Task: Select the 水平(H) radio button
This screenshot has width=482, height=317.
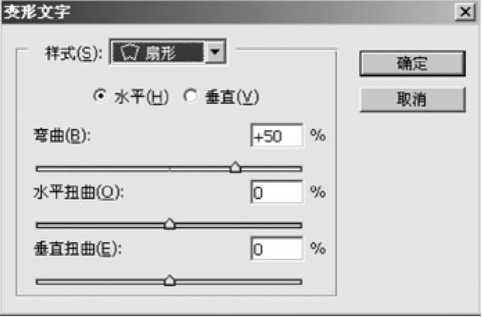Action: (100, 96)
